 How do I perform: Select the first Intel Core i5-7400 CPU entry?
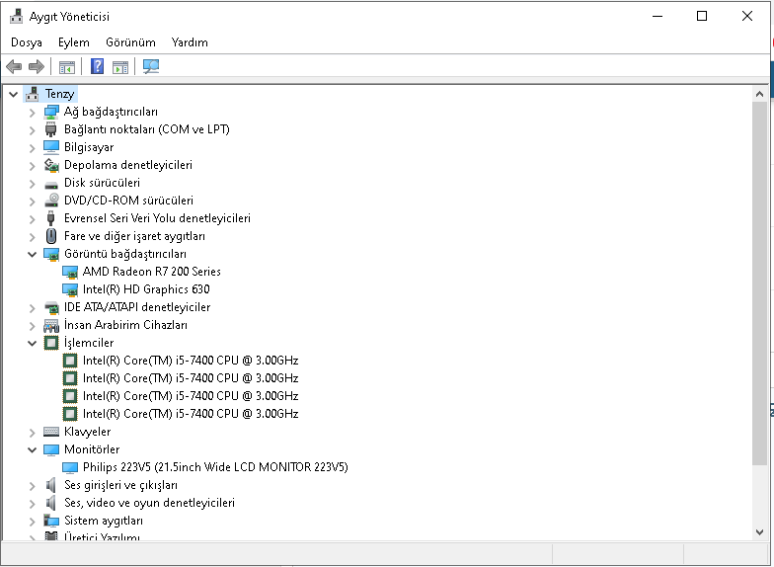pos(191,361)
